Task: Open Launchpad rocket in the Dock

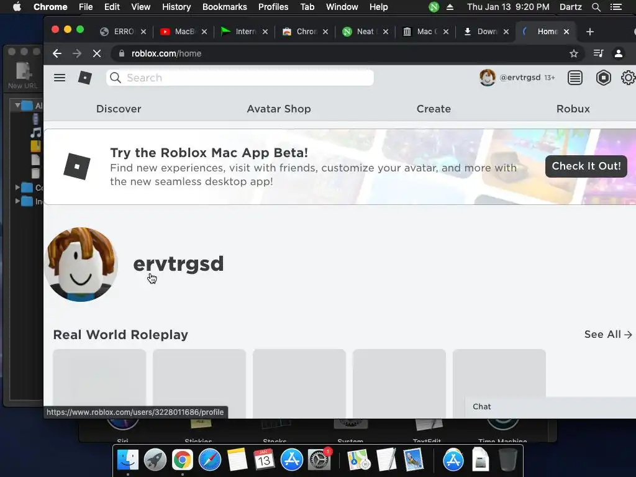Action: click(x=155, y=460)
